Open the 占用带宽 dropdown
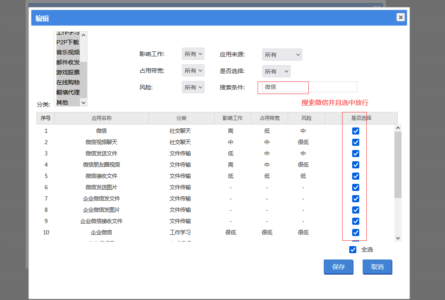 [x=193, y=71]
